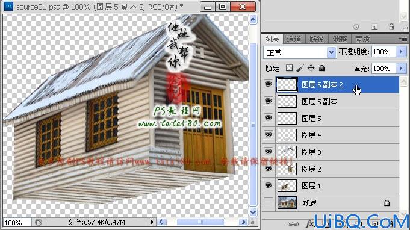This screenshot has width=410, height=230.
Task: Click the 图层 2 layer thumbnail
Action: click(x=287, y=169)
